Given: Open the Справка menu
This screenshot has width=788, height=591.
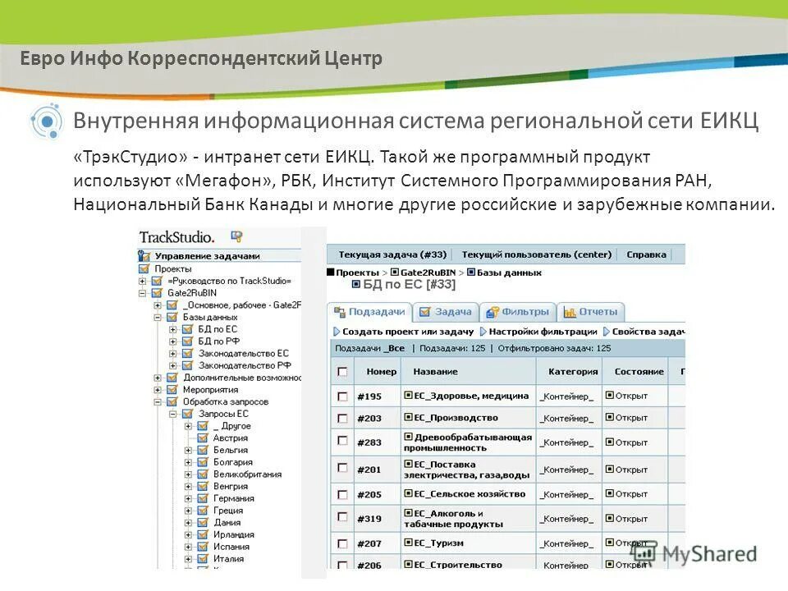Looking at the screenshot, I should [x=646, y=254].
